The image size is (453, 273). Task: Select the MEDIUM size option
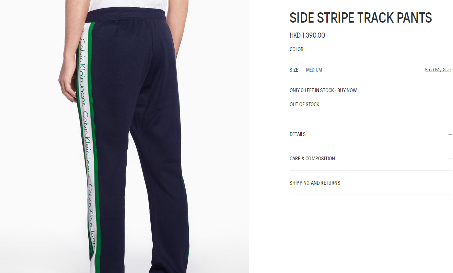tap(314, 70)
